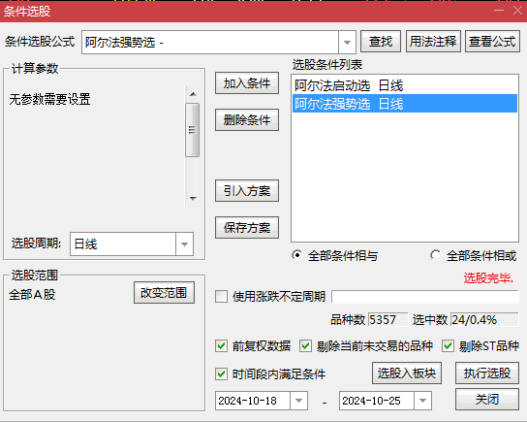The height and width of the screenshot is (422, 527).
Task: Toggle the 使用涨跌不定周期 checkbox
Action: click(221, 297)
